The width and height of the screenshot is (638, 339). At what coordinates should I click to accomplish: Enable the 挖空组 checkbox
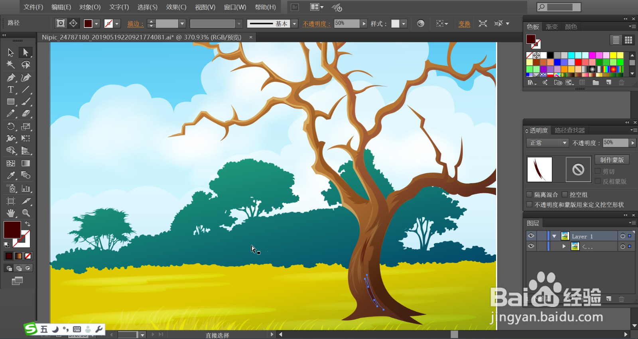pos(565,194)
